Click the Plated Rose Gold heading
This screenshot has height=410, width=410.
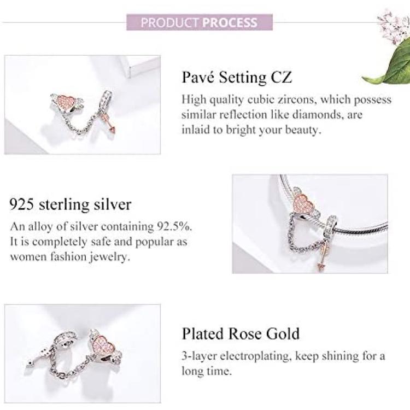241,334
